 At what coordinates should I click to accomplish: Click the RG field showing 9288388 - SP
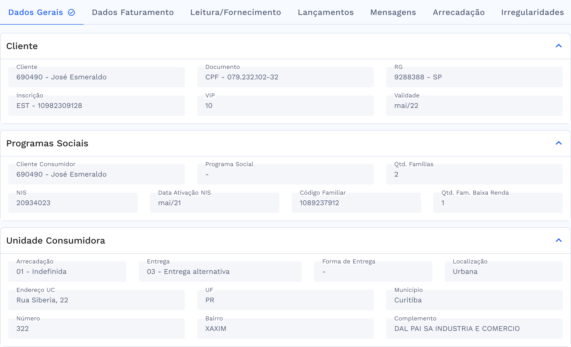(x=474, y=77)
